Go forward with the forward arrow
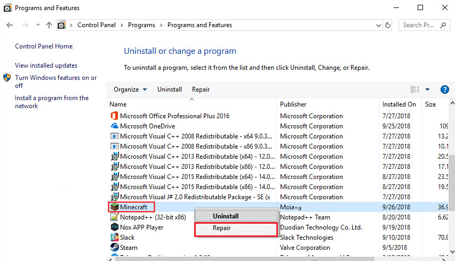The height and width of the screenshot is (261, 455). (26, 25)
